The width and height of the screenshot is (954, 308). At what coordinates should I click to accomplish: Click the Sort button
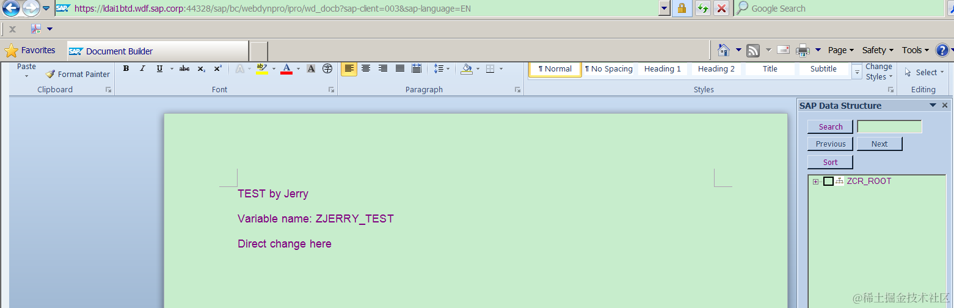pyautogui.click(x=830, y=162)
